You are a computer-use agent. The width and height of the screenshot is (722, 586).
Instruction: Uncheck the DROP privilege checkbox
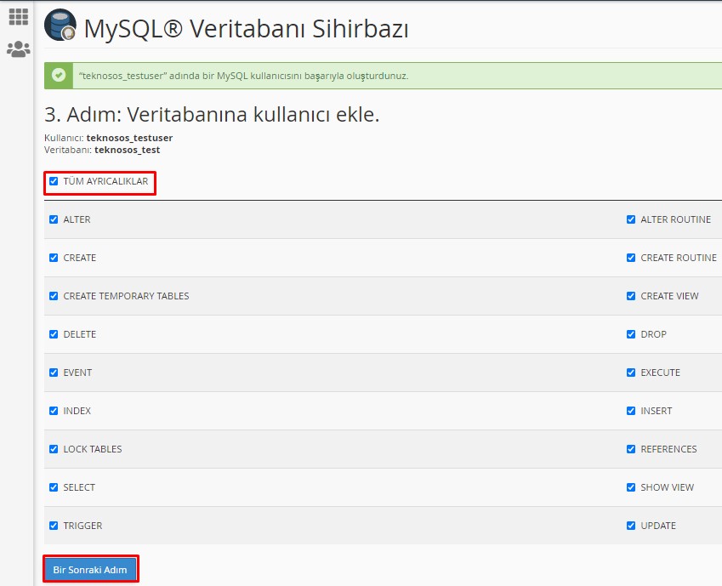[x=631, y=334]
